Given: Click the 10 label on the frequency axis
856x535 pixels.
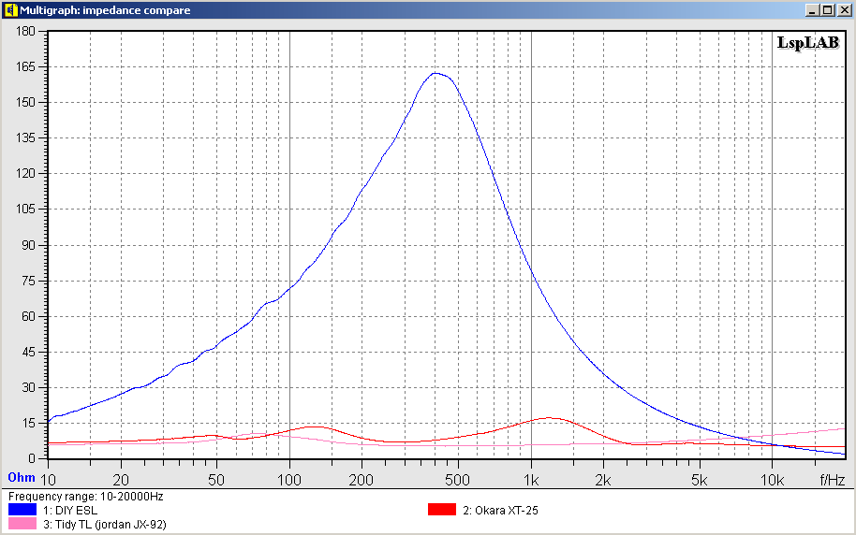Looking at the screenshot, I should 49,480.
